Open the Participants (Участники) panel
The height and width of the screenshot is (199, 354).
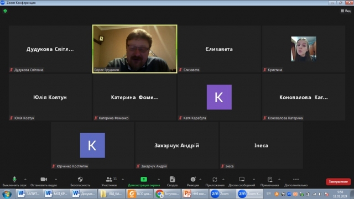click(x=110, y=181)
